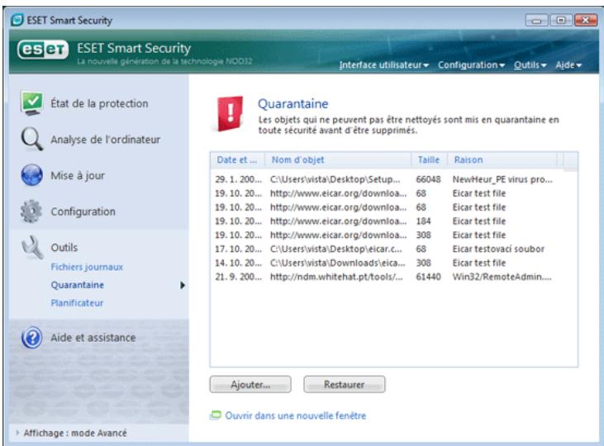Maximize the ESET Smart Security window
This screenshot has height=446, width=604.
(x=561, y=20)
